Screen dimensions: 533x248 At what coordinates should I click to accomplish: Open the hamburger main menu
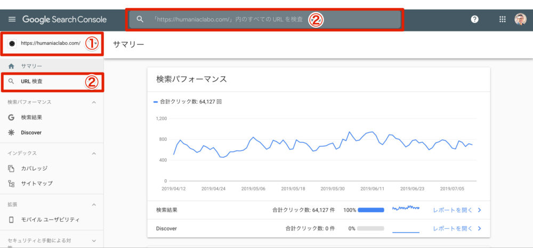[x=12, y=19]
